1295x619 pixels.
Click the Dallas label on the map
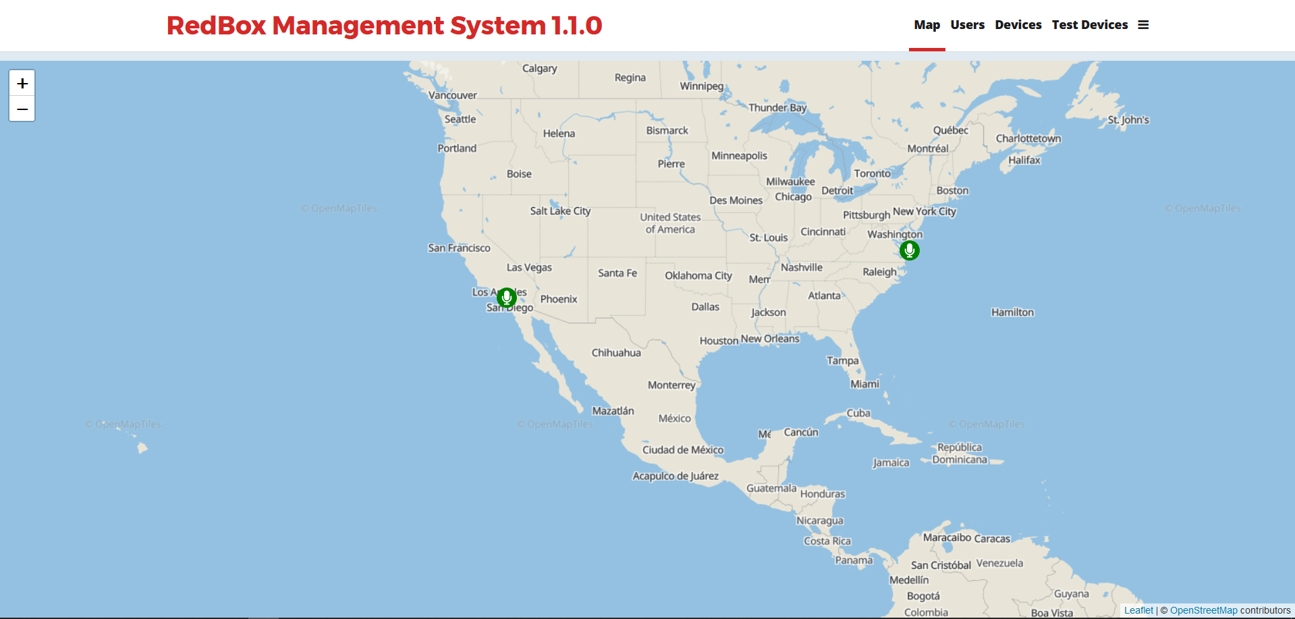[x=705, y=306]
